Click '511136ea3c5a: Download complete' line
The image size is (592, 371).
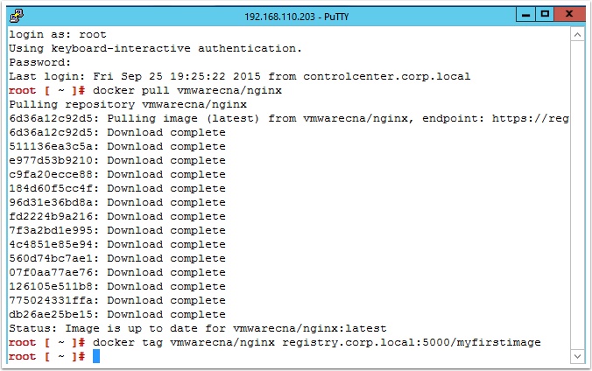117,146
